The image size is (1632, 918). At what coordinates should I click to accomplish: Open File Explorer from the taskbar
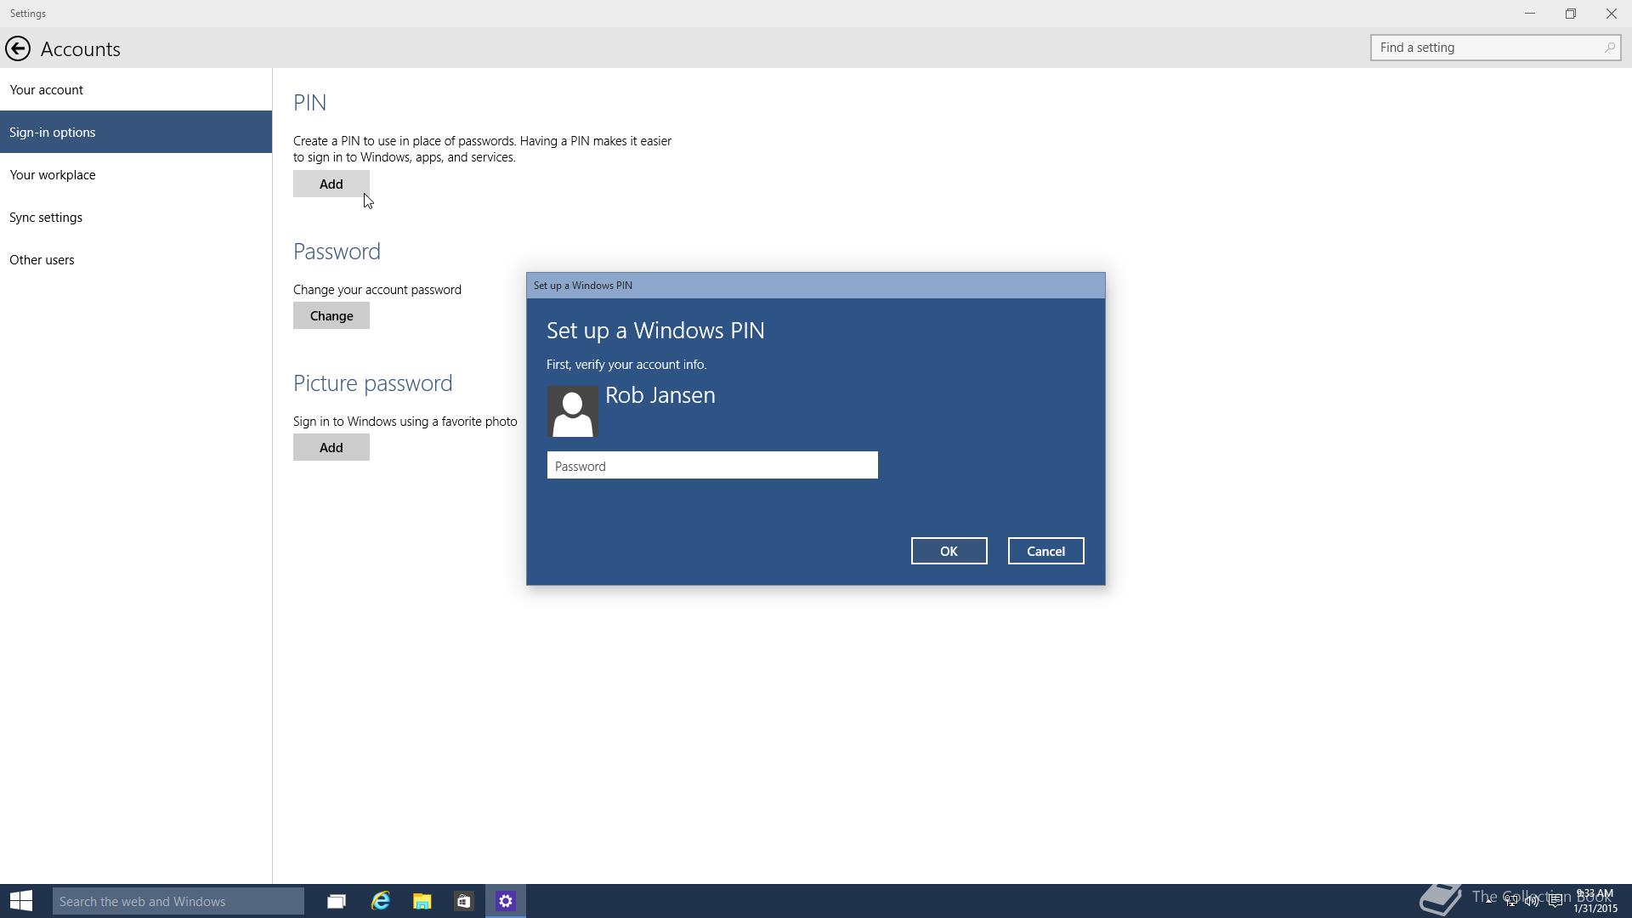[x=422, y=901]
